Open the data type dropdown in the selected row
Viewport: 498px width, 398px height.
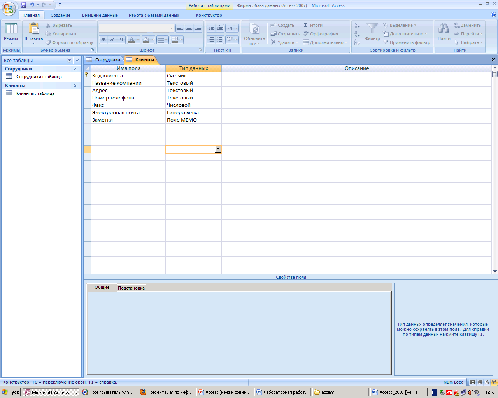[218, 149]
